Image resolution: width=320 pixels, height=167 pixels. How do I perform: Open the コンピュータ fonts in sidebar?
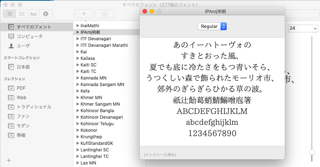click(29, 36)
